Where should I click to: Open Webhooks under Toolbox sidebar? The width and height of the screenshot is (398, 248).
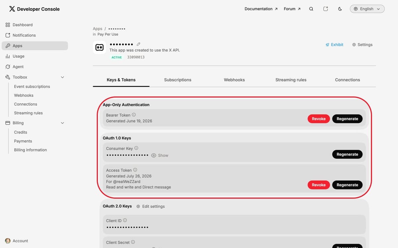click(24, 95)
